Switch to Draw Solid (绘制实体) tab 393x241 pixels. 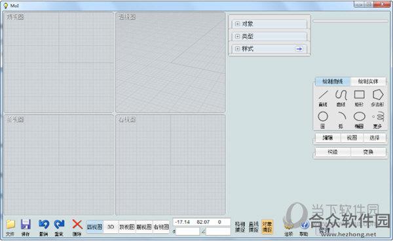[x=368, y=81]
